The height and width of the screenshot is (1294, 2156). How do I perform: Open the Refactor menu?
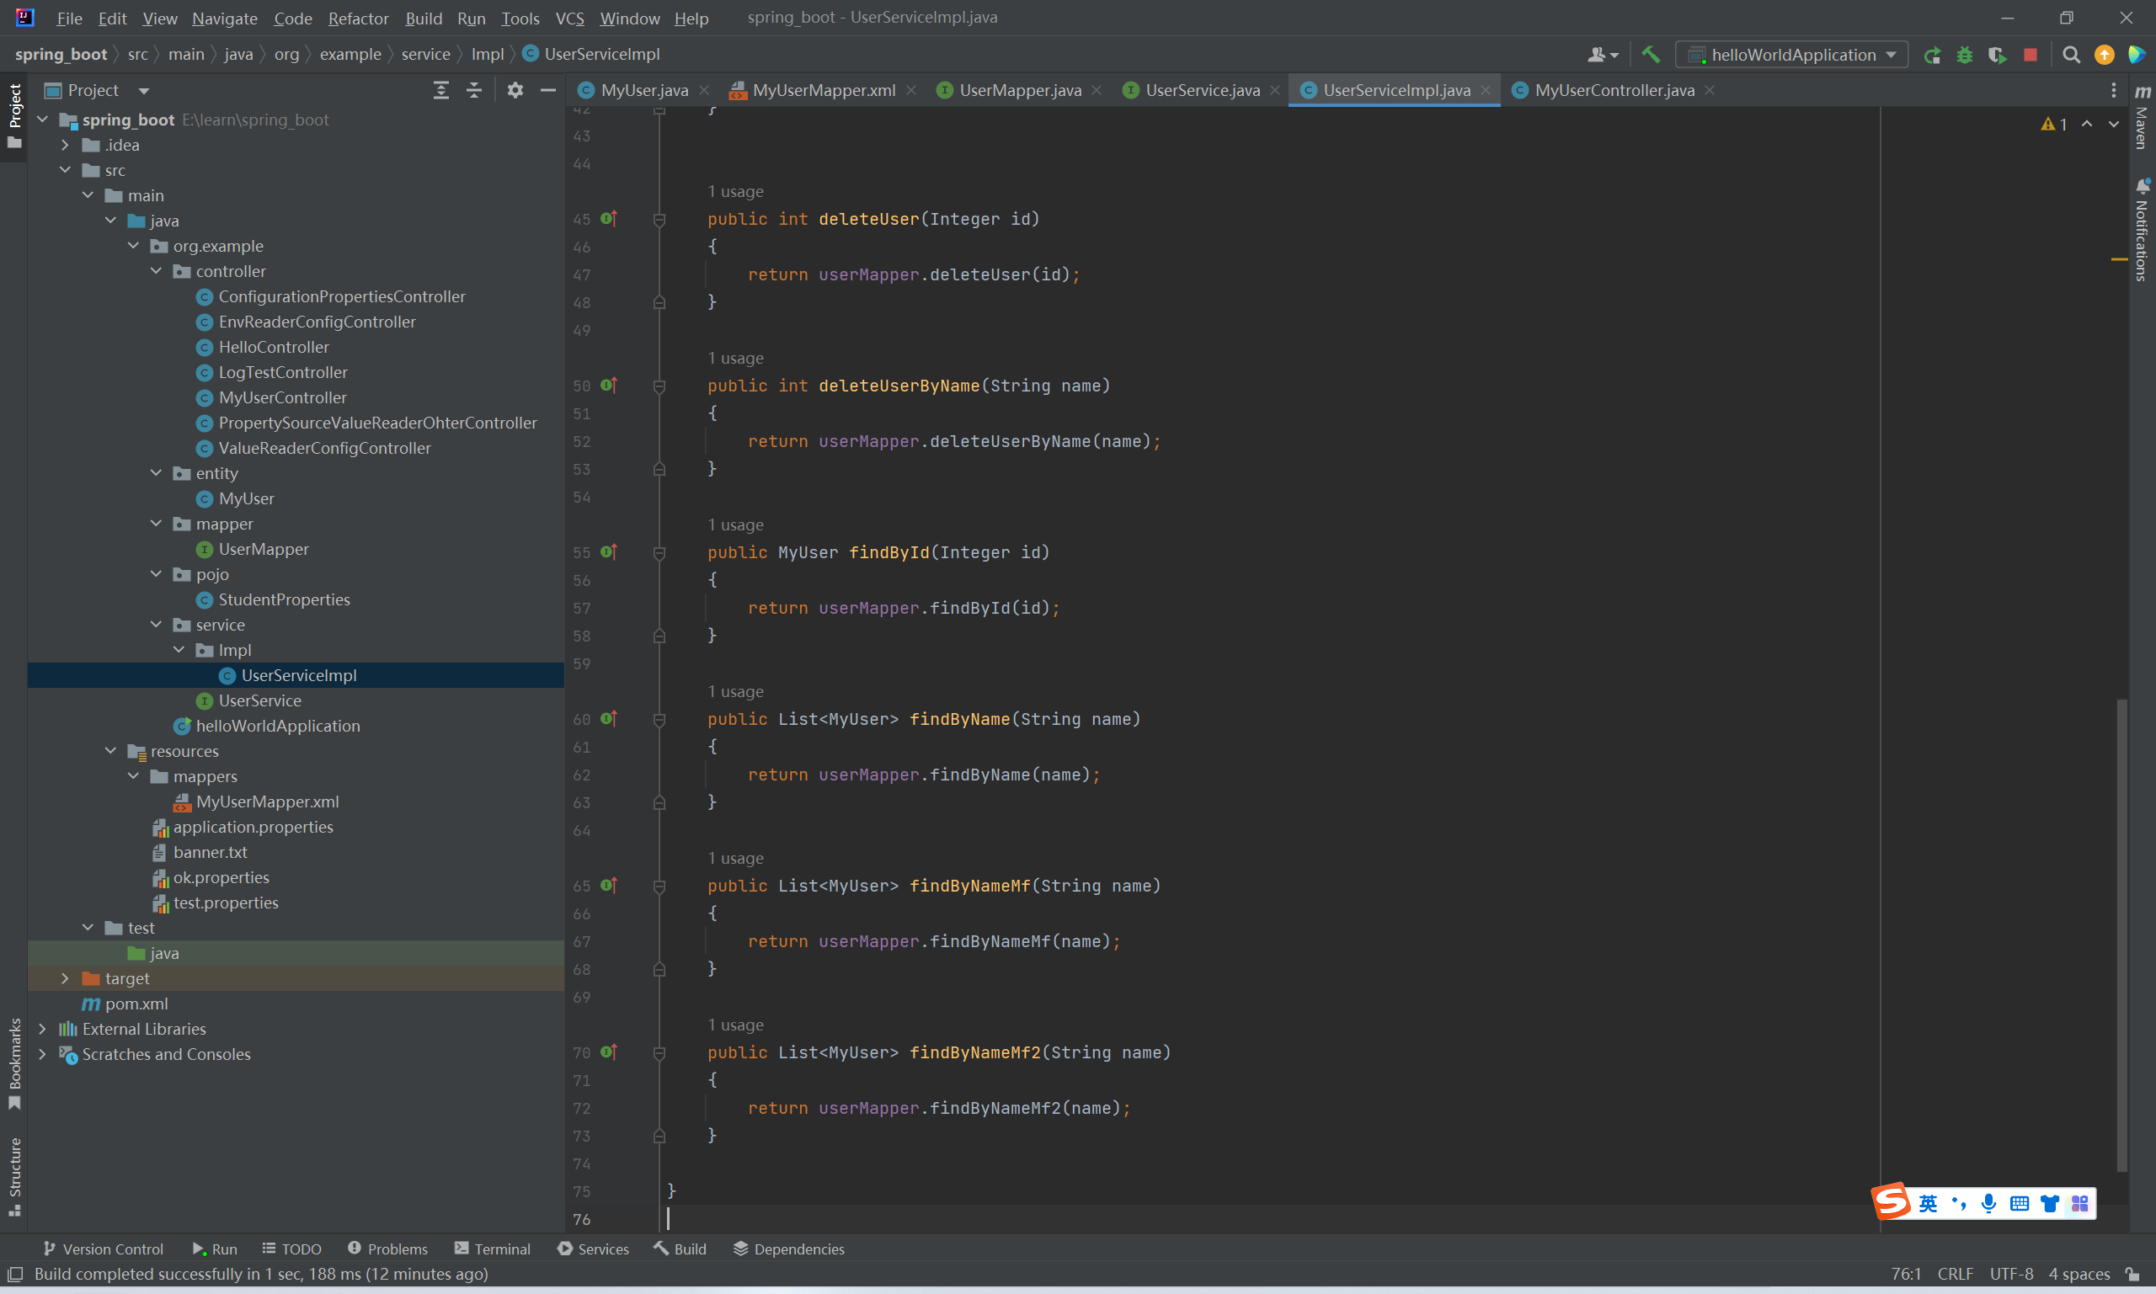click(358, 18)
